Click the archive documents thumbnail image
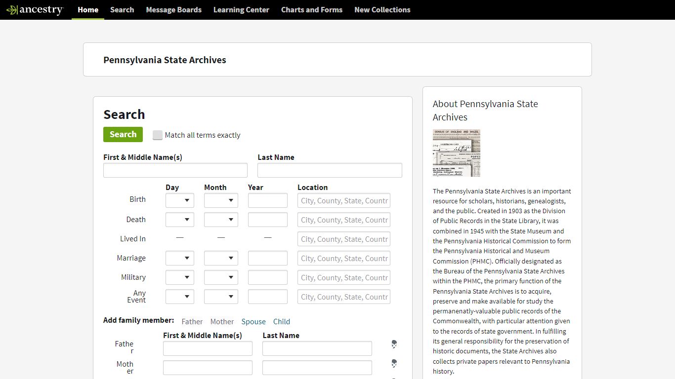 tap(457, 153)
